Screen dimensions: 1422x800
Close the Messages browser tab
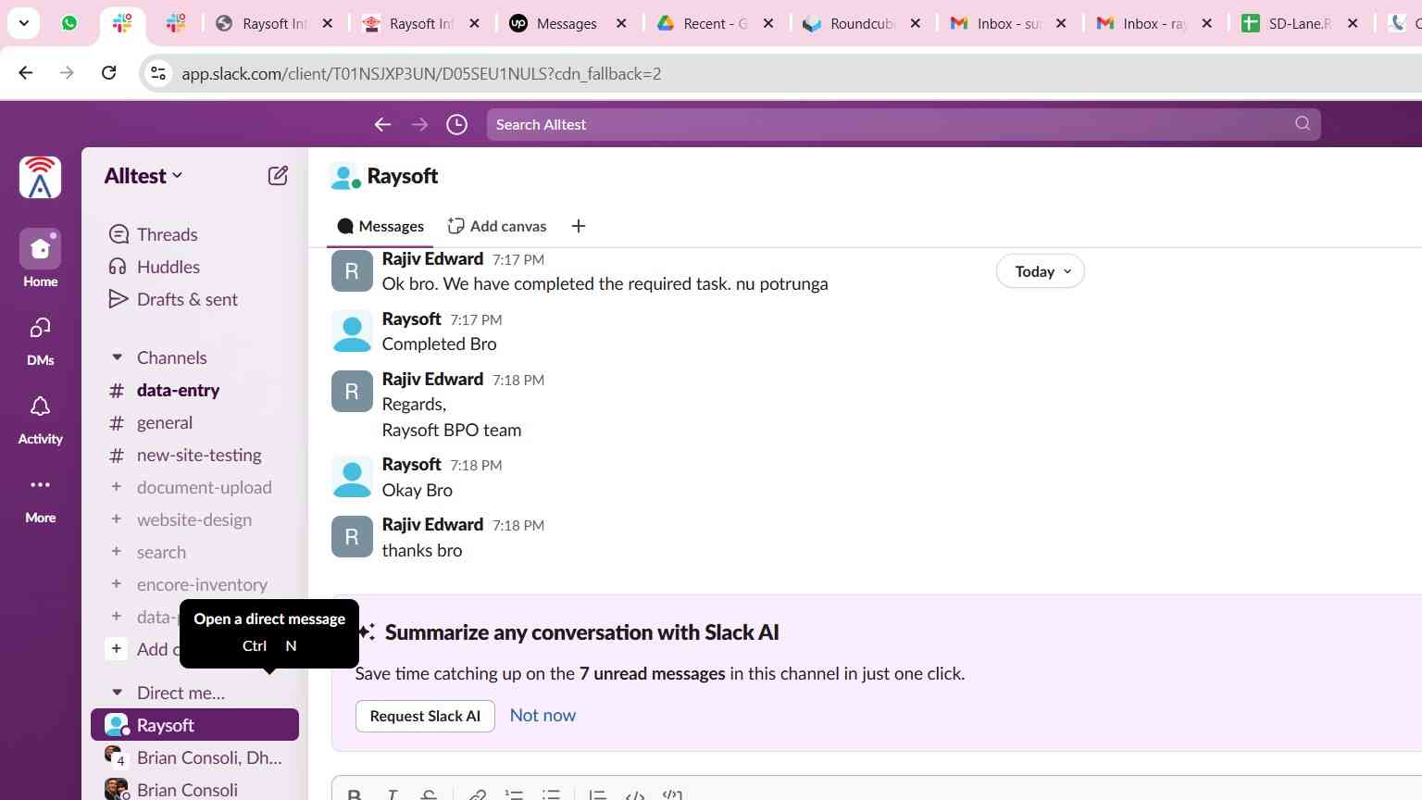[x=621, y=24]
